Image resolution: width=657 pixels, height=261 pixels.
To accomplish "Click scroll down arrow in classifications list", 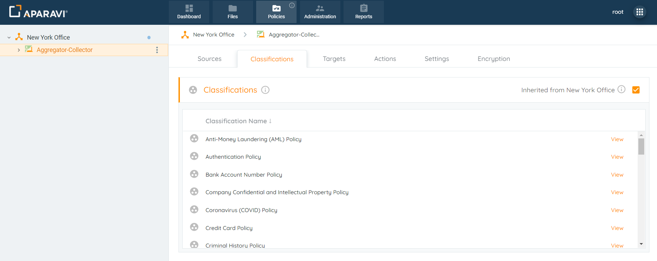I will click(641, 244).
